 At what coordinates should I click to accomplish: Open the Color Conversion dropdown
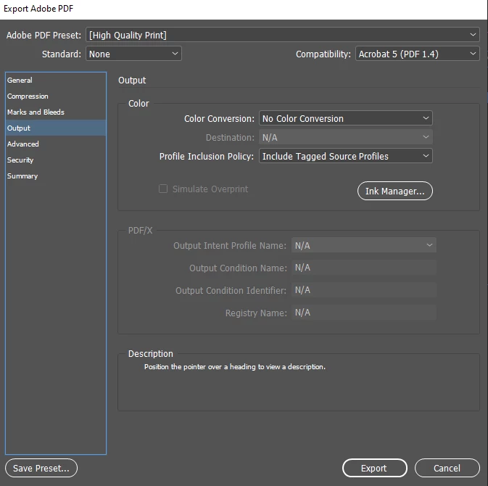coord(345,119)
